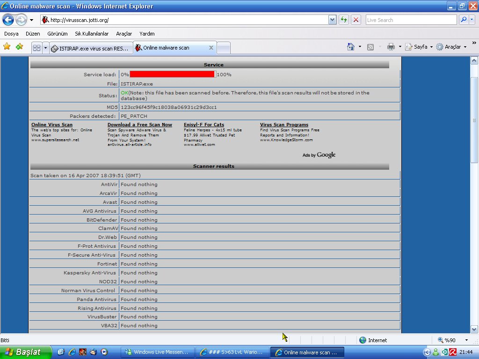Viewport: 479px width, 359px height.
Task: Click the vertical scrollbar thumb
Action: tap(474, 120)
